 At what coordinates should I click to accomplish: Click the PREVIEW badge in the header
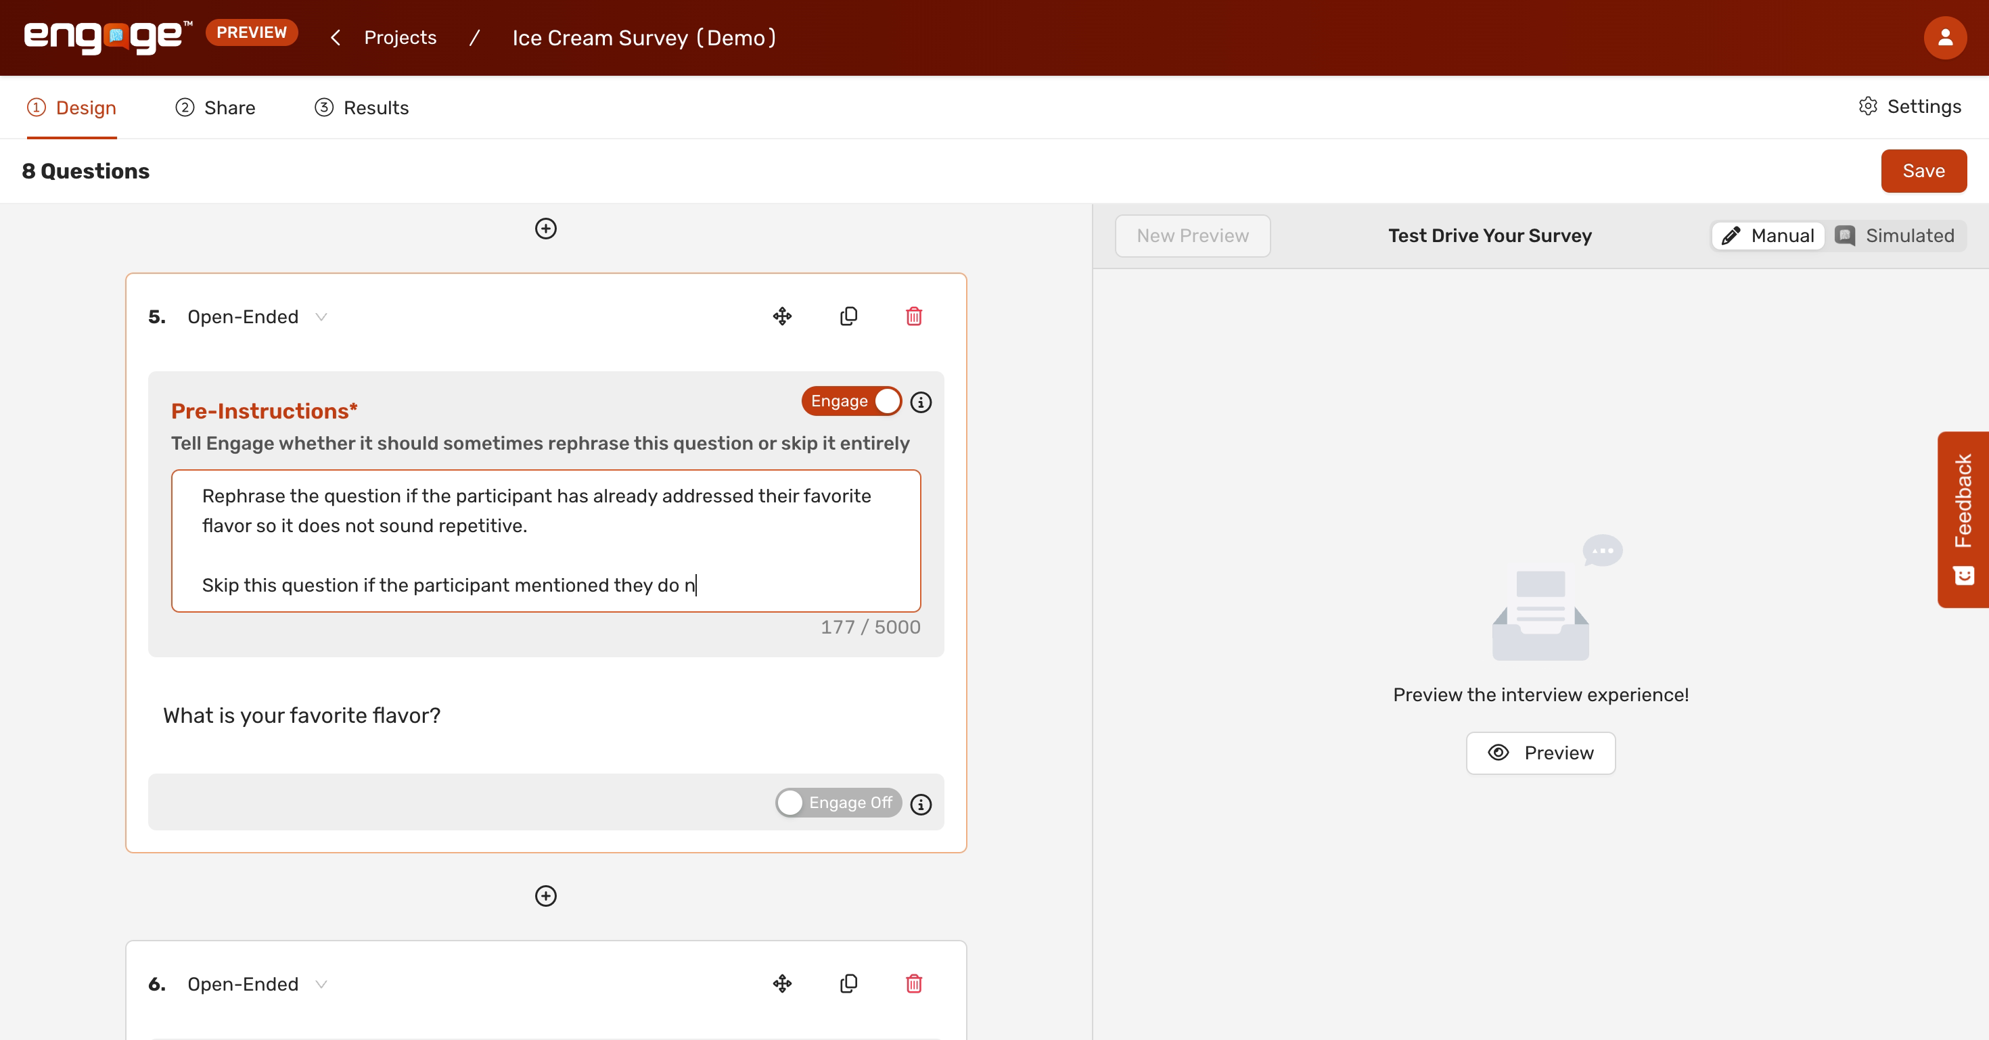[252, 32]
